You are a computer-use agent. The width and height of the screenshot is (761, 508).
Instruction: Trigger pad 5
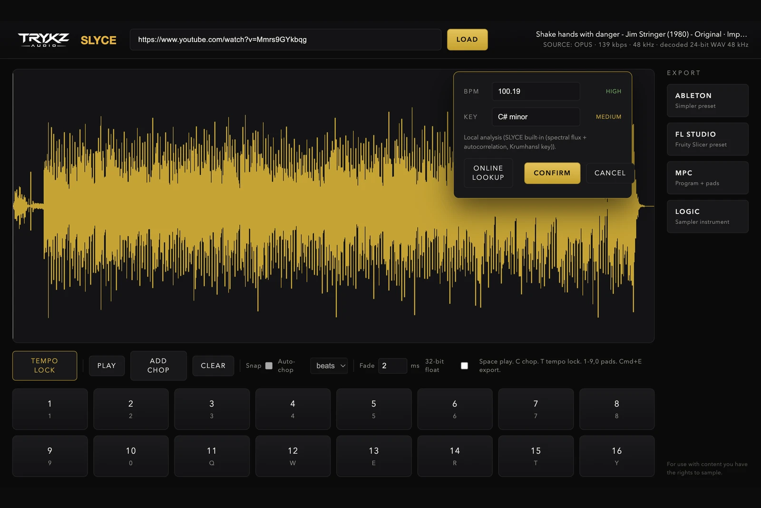tap(374, 409)
